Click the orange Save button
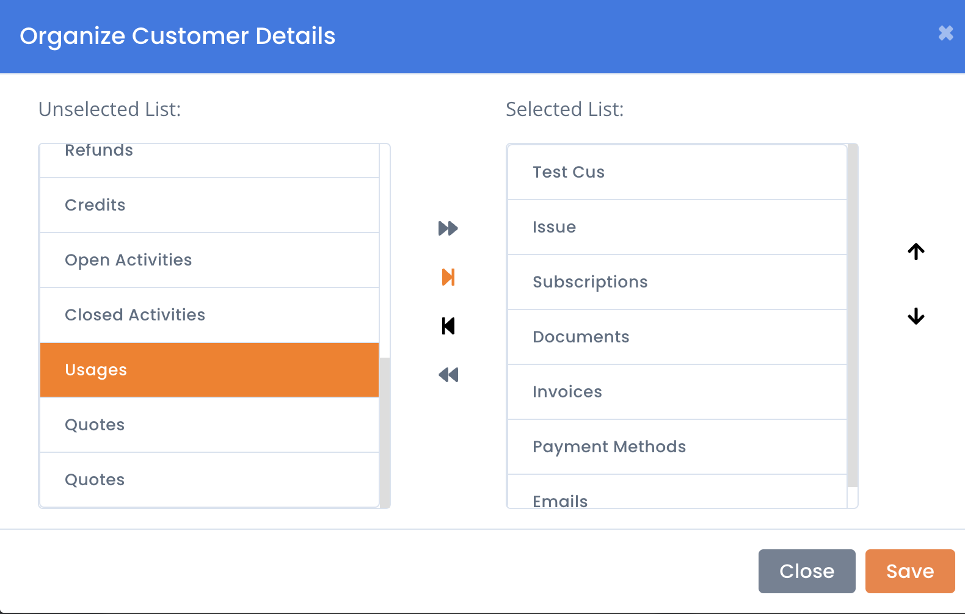The height and width of the screenshot is (614, 965). tap(910, 571)
